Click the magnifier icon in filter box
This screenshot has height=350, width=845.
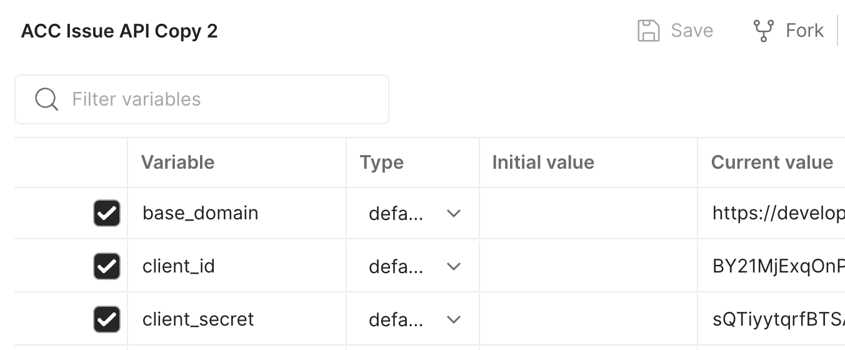[x=46, y=99]
